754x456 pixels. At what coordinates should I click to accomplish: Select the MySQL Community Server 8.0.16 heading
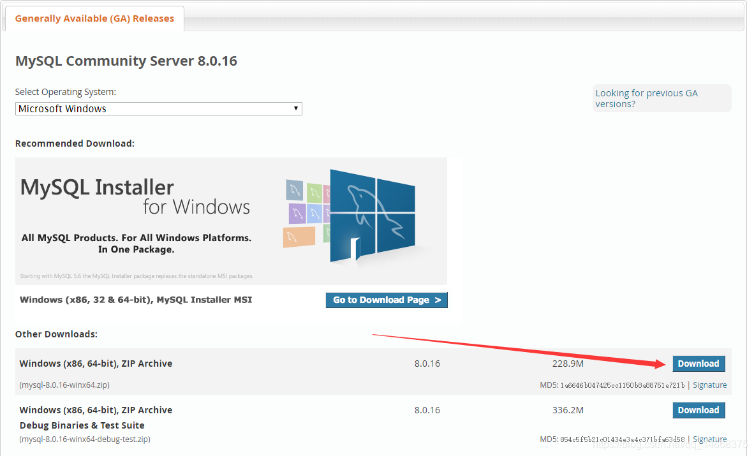point(126,61)
